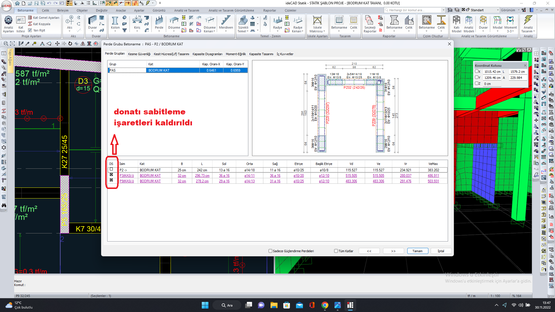Lock X coordinate checkbox in Koordinat Kutusu
This screenshot has height=312, width=555.
(x=477, y=71)
